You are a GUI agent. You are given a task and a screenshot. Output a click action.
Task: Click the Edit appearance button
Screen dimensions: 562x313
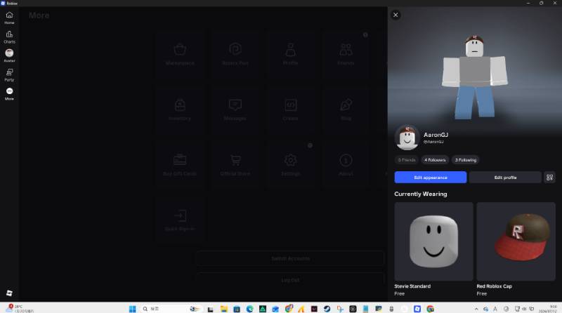click(x=431, y=178)
